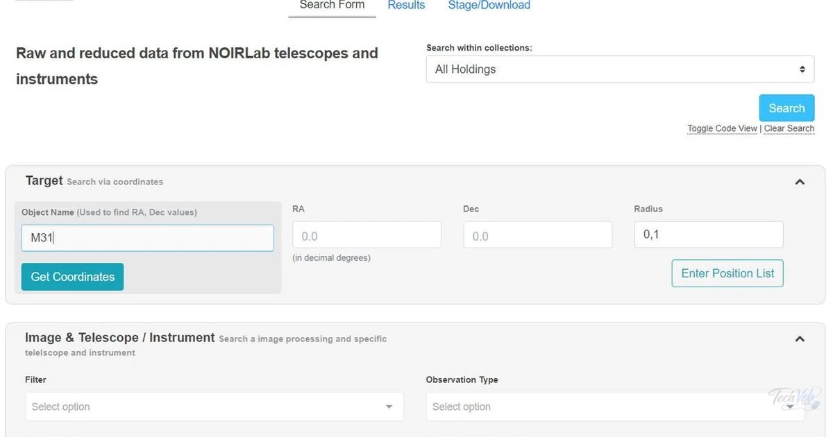Click the 'Search within collections:' label
The height and width of the screenshot is (437, 833).
(479, 48)
